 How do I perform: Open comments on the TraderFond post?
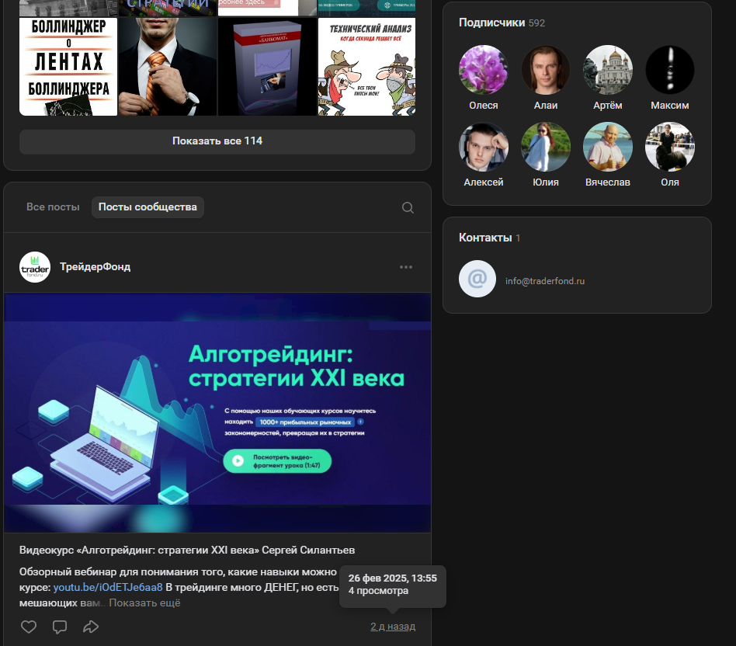60,627
